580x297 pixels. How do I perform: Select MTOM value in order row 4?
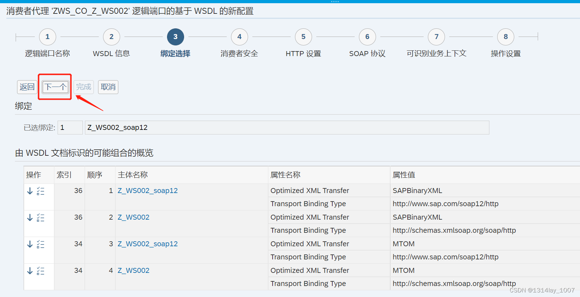[x=404, y=270]
